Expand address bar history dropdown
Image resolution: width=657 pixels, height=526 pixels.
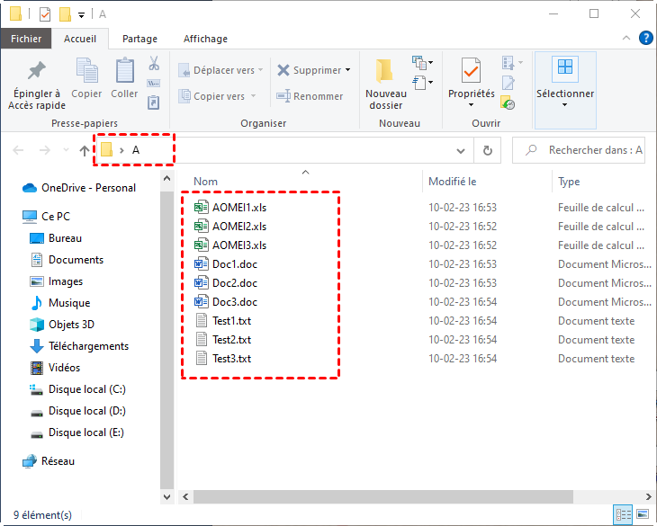point(461,151)
